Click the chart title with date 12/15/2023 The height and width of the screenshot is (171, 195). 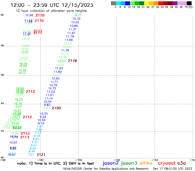coord(52,5)
